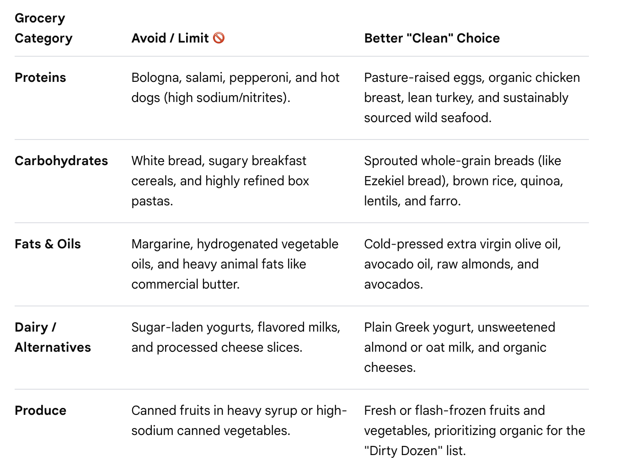
Task: Click the prohibited sign icon beside Avoid / Limit
Action: click(x=219, y=38)
